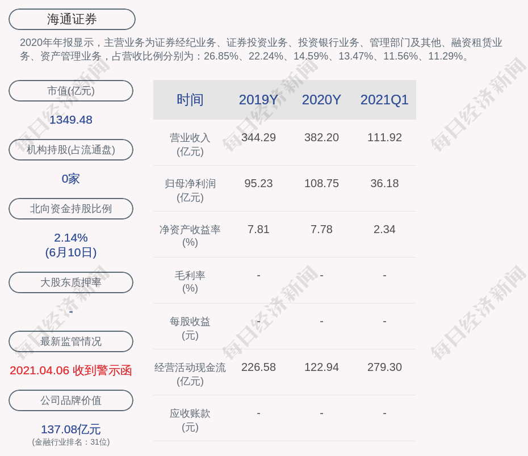Click net profit value 108.75

pyautogui.click(x=321, y=184)
